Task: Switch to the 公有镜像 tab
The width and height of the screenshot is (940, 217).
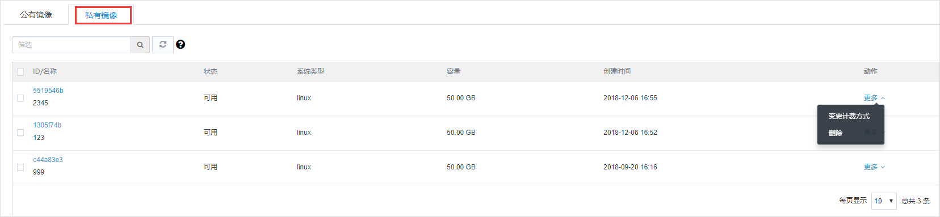Action: click(x=36, y=15)
